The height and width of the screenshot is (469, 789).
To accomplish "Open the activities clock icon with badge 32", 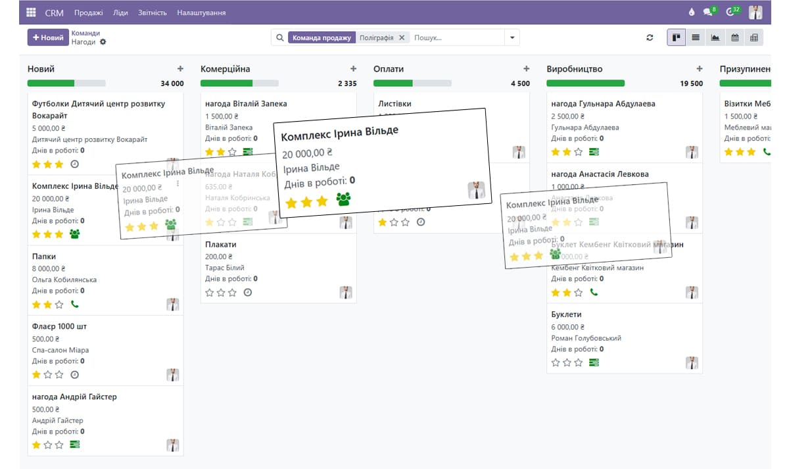I will coord(730,12).
